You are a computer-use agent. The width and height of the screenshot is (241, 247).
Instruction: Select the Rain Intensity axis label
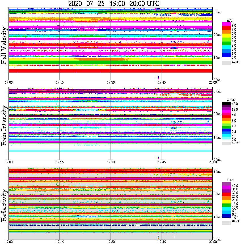pyautogui.click(x=4, y=125)
